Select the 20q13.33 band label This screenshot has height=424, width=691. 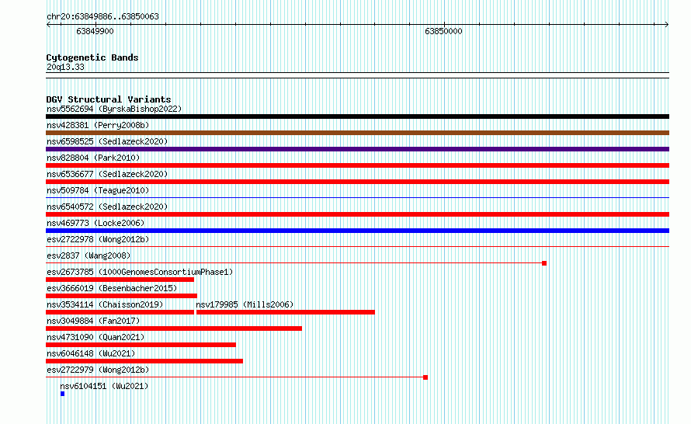(x=65, y=67)
